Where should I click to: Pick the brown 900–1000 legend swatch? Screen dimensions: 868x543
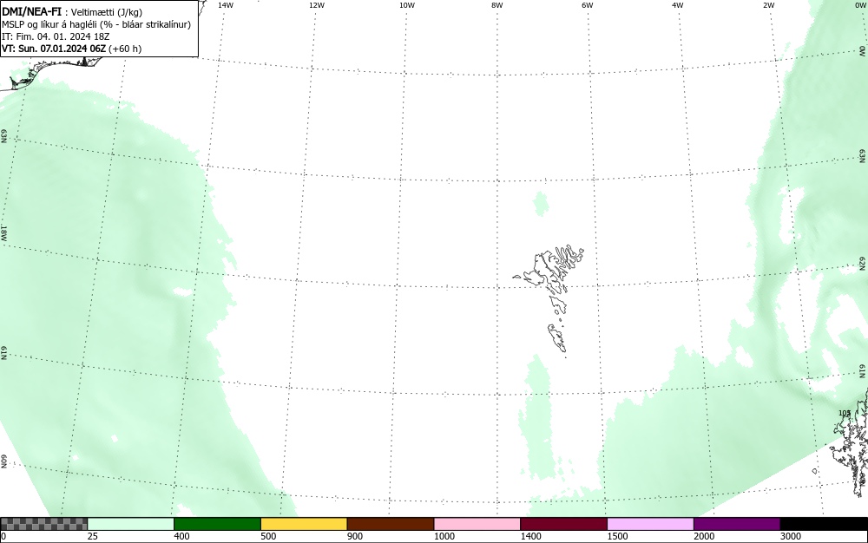click(391, 524)
